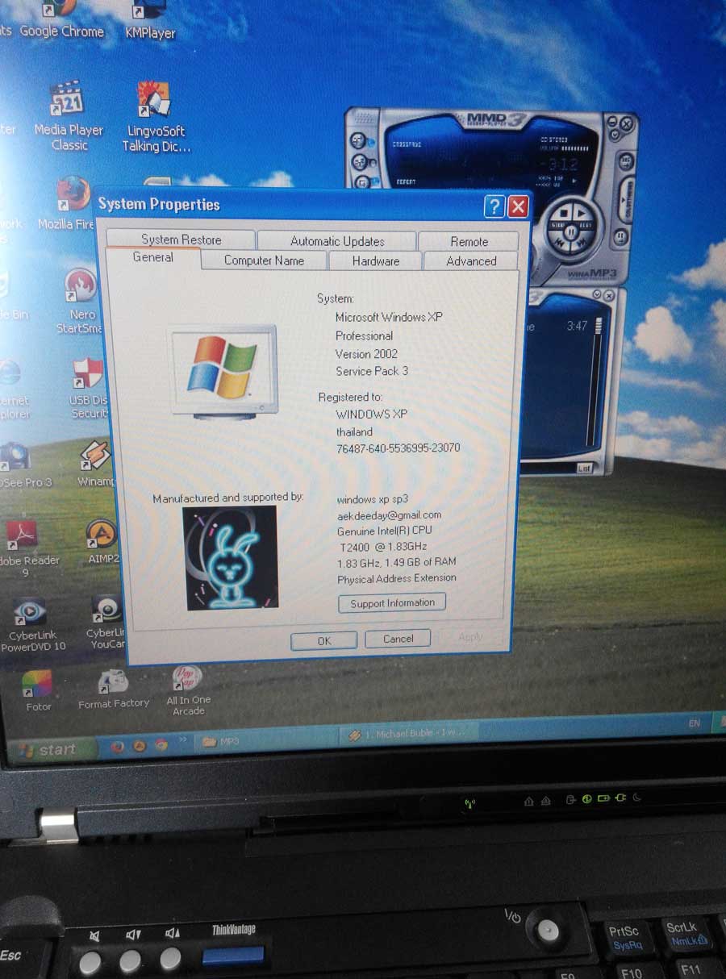Open the LingvoSoft Talking Dictionary shortcut
726x979 pixels.
[155, 118]
